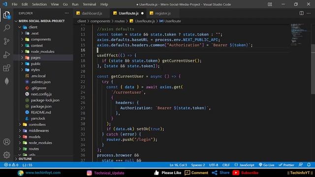Click the Ln 16, Col 3 position indicator
The height and width of the screenshot is (177, 315).
pos(178,165)
